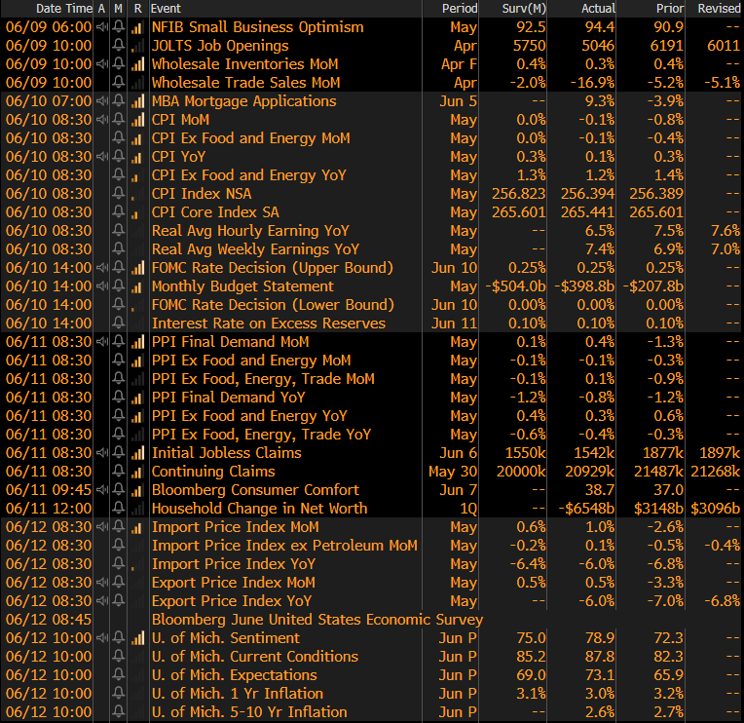This screenshot has height=723, width=744.
Task: Enable alert bell for Monthly Budget Statement
Action: 119,286
